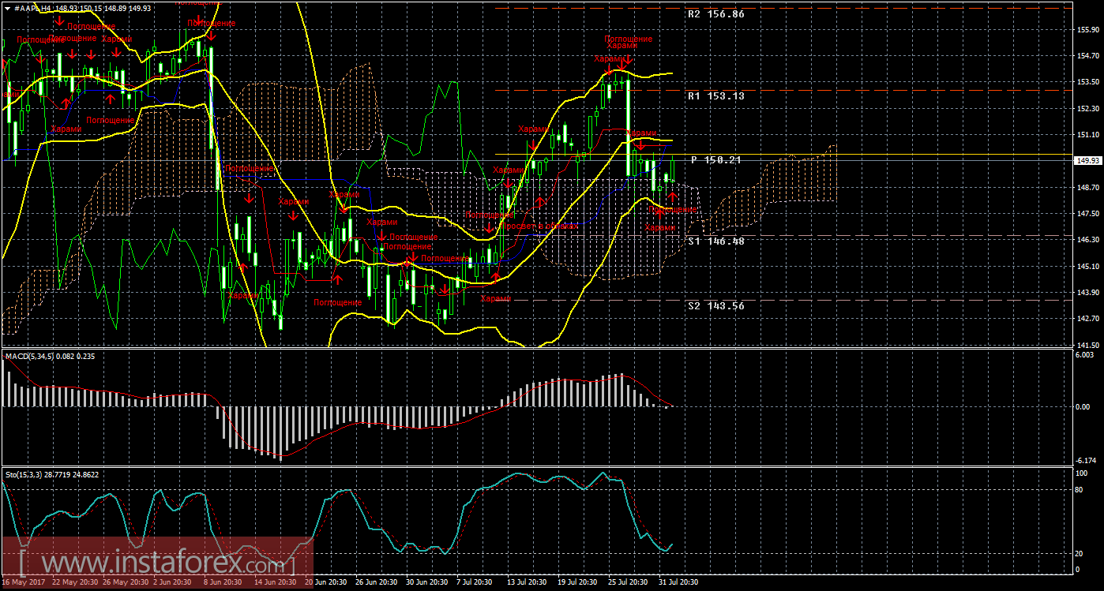Click the triangle arrow beside the #AAPL title

[x=7, y=7]
